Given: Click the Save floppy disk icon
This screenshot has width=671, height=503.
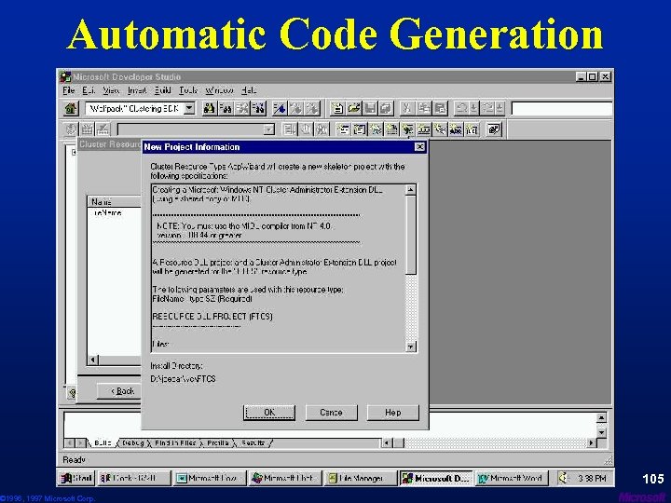Looking at the screenshot, I should click(x=370, y=108).
